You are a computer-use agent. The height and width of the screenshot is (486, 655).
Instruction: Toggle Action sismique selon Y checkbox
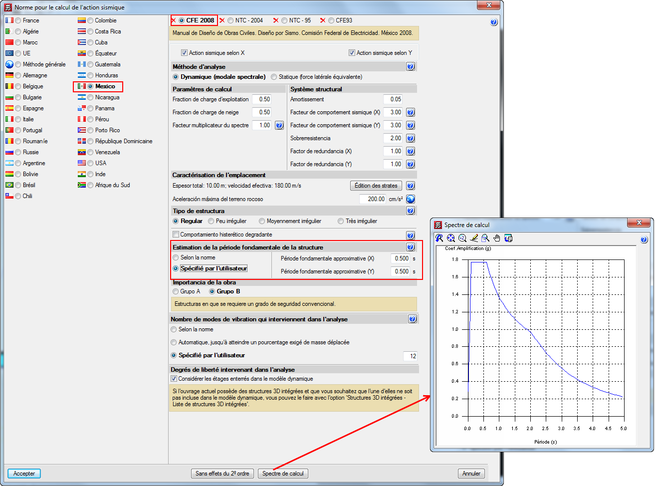(x=352, y=53)
